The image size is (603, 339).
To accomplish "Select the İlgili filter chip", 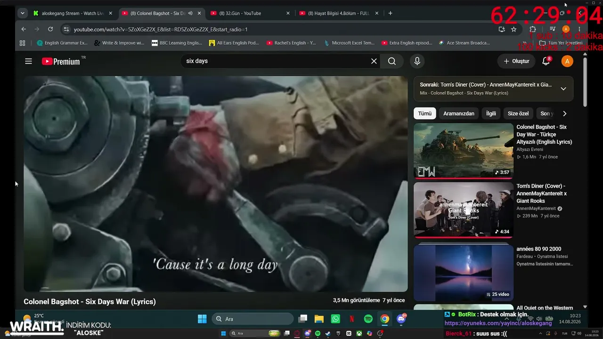I will coord(491,113).
